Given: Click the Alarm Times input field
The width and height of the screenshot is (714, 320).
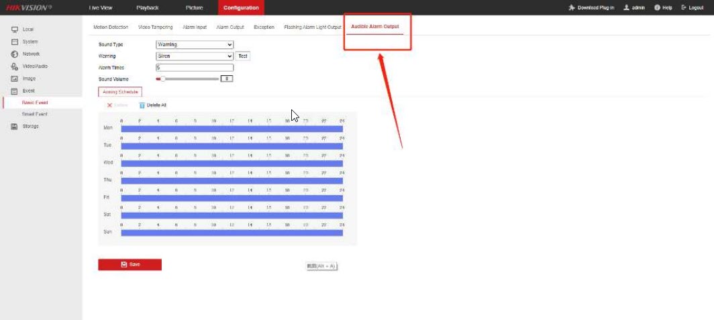Looking at the screenshot, I should 194,68.
